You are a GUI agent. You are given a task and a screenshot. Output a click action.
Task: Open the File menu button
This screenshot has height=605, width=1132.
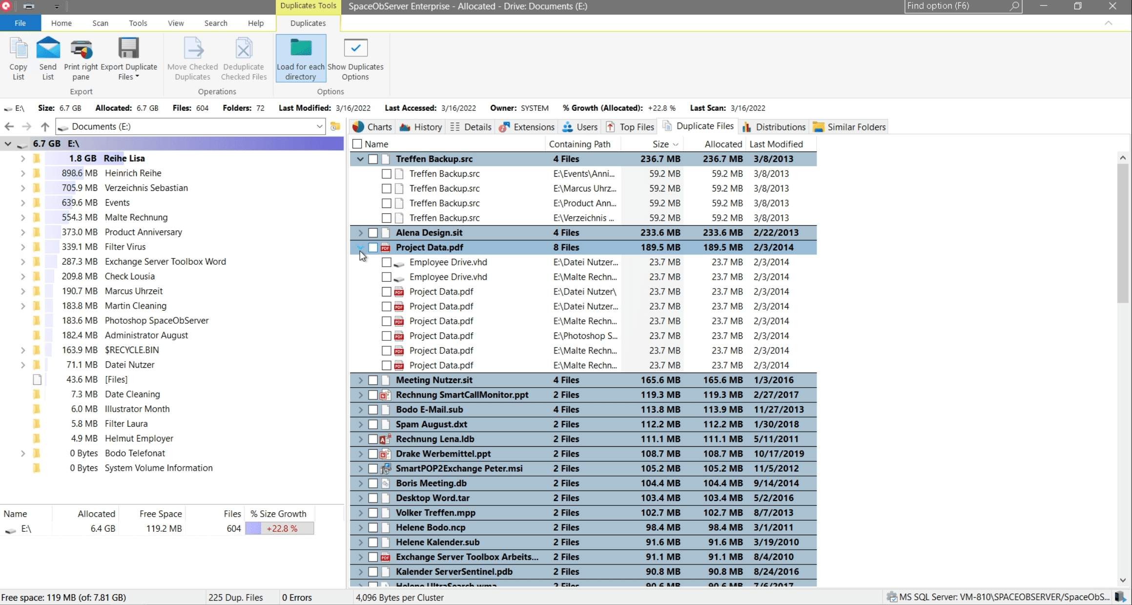tap(20, 23)
